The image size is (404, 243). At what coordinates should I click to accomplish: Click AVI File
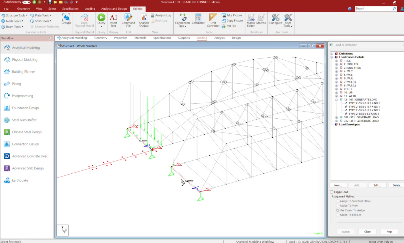click(229, 26)
